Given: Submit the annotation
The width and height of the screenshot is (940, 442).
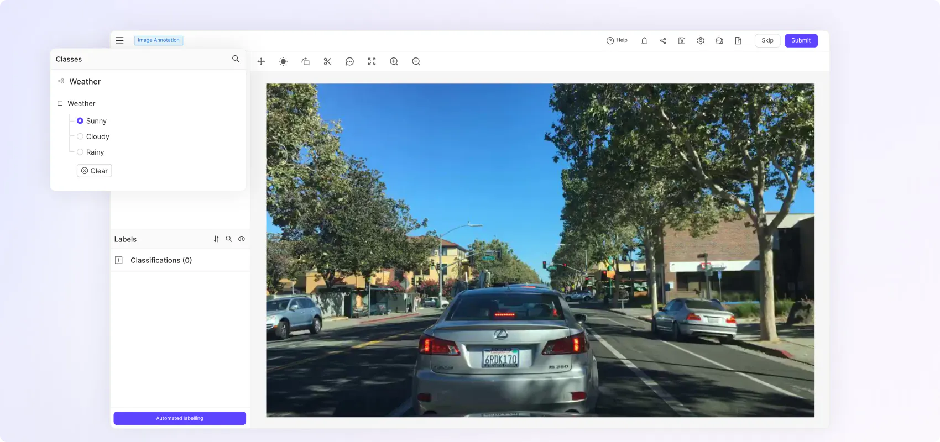Looking at the screenshot, I should pyautogui.click(x=801, y=40).
